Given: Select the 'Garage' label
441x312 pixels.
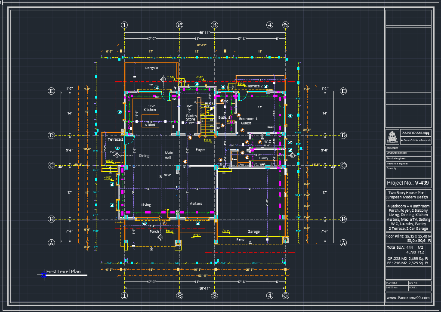Looking at the screenshot, I should point(253,232).
